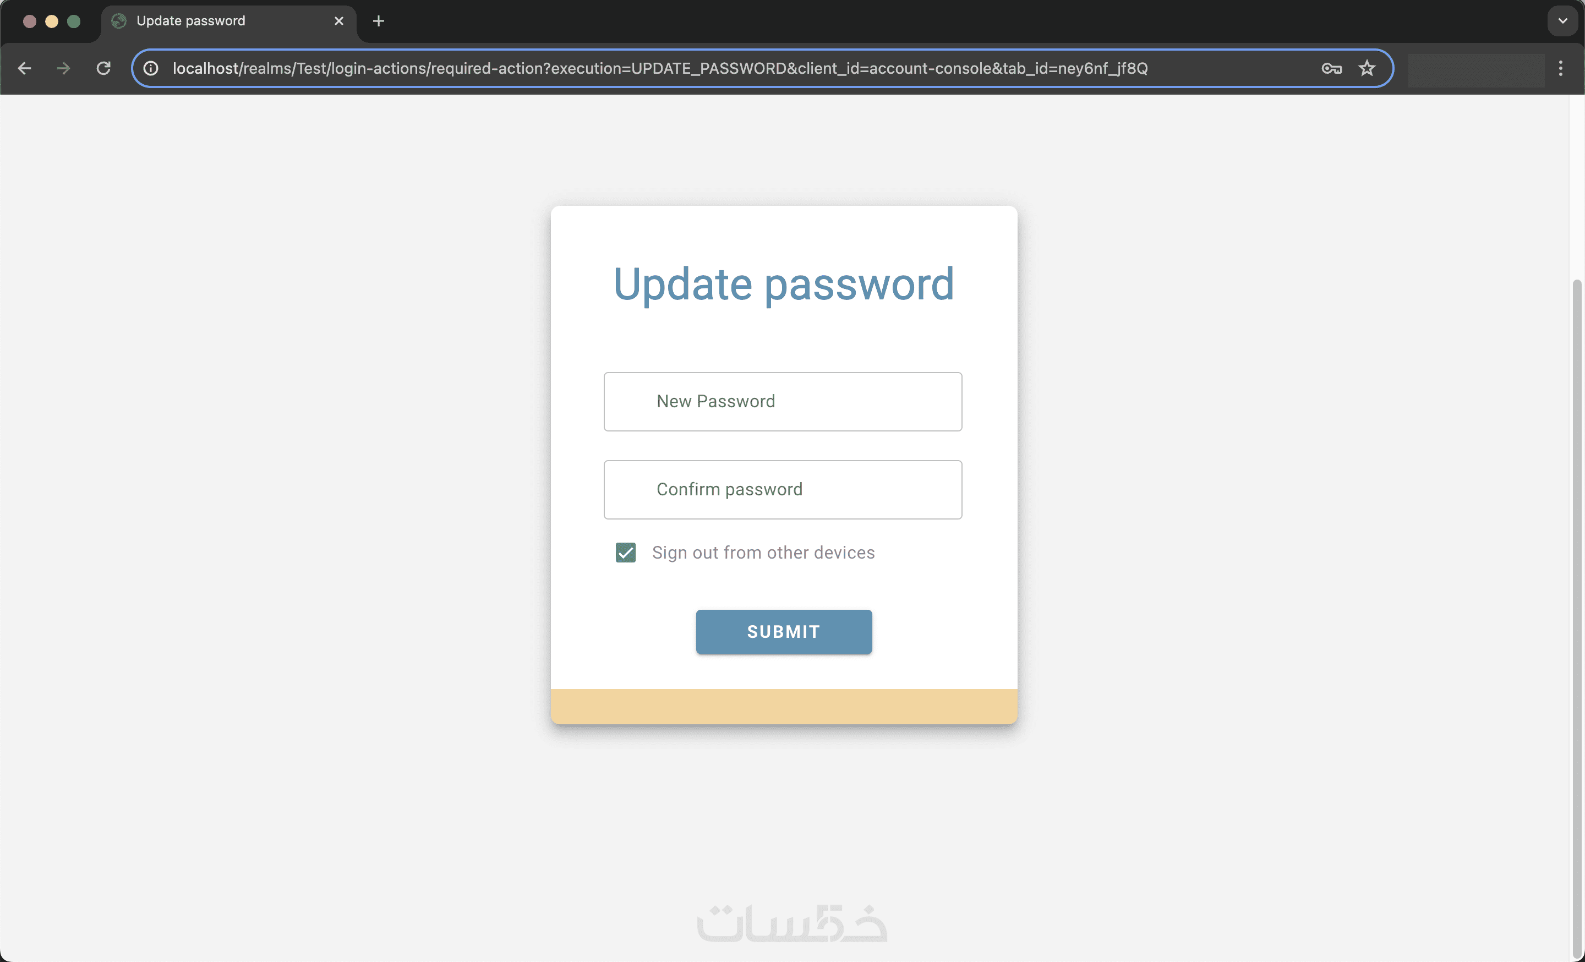This screenshot has width=1585, height=962.
Task: Bookmark this page with the star icon
Action: tap(1367, 68)
